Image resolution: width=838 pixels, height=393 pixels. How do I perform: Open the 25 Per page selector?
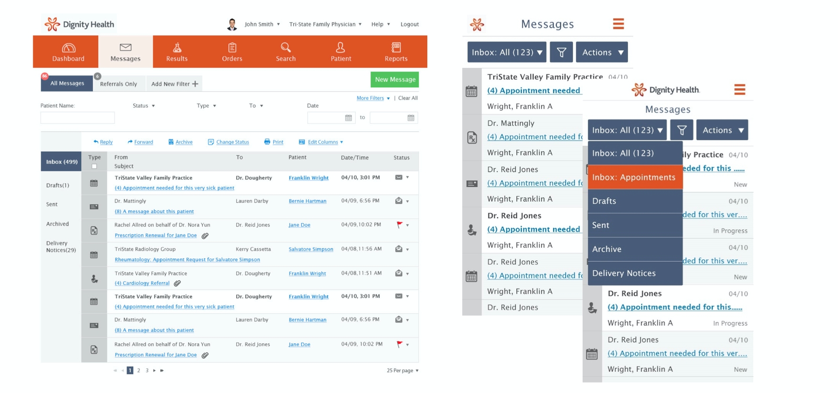coord(402,371)
